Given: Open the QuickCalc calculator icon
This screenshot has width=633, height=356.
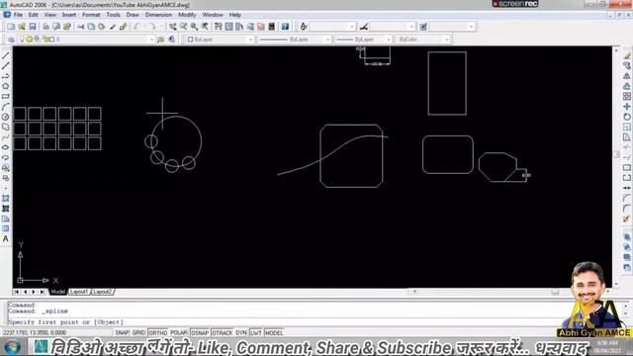Looking at the screenshot, I should [x=272, y=27].
